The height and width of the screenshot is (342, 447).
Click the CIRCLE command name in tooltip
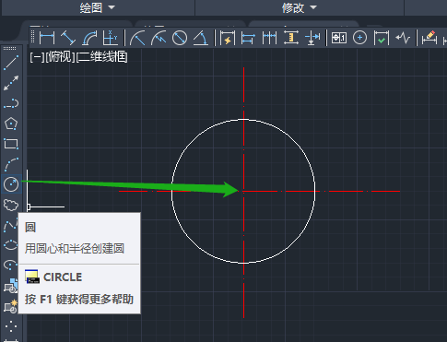tap(63, 277)
